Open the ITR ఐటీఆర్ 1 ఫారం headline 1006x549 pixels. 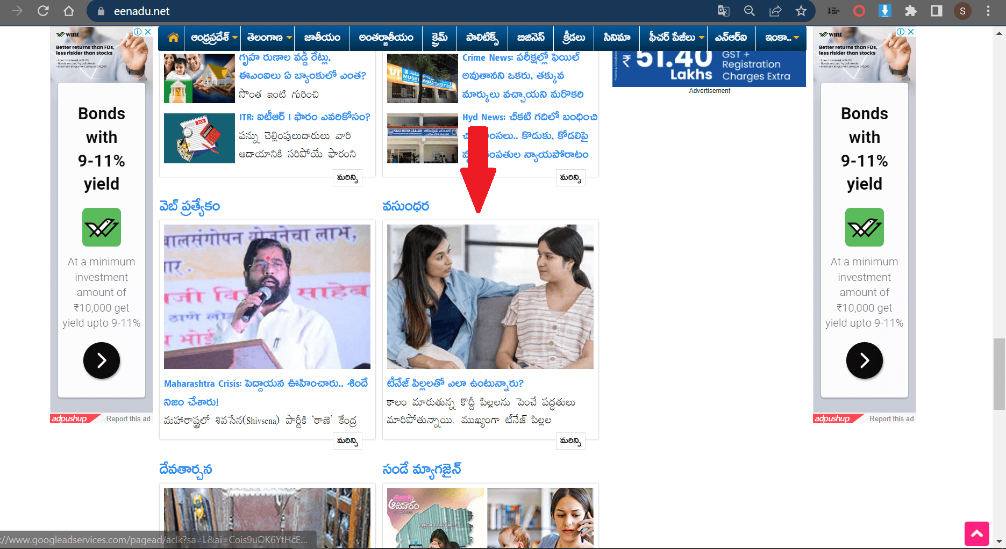click(x=305, y=117)
